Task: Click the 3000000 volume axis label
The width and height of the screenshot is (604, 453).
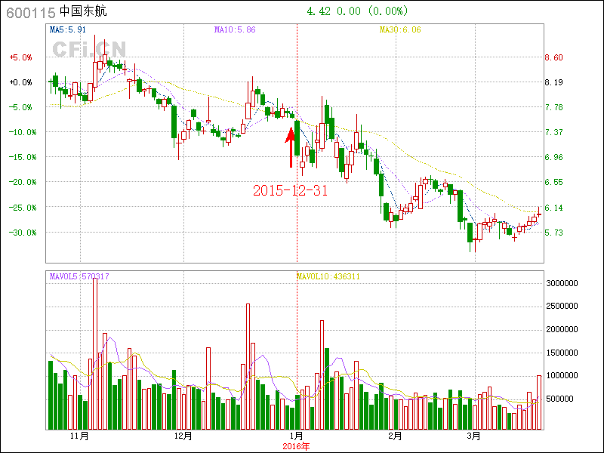Action: (x=562, y=282)
